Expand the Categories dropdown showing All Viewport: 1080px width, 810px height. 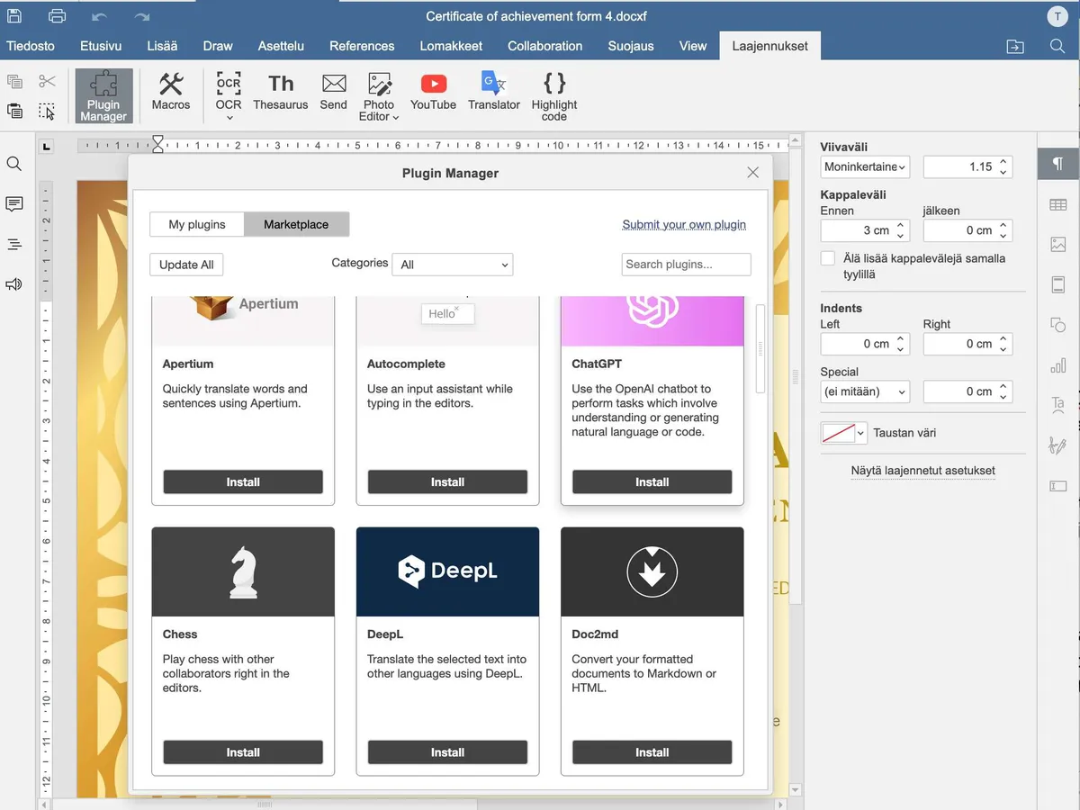[x=454, y=265]
